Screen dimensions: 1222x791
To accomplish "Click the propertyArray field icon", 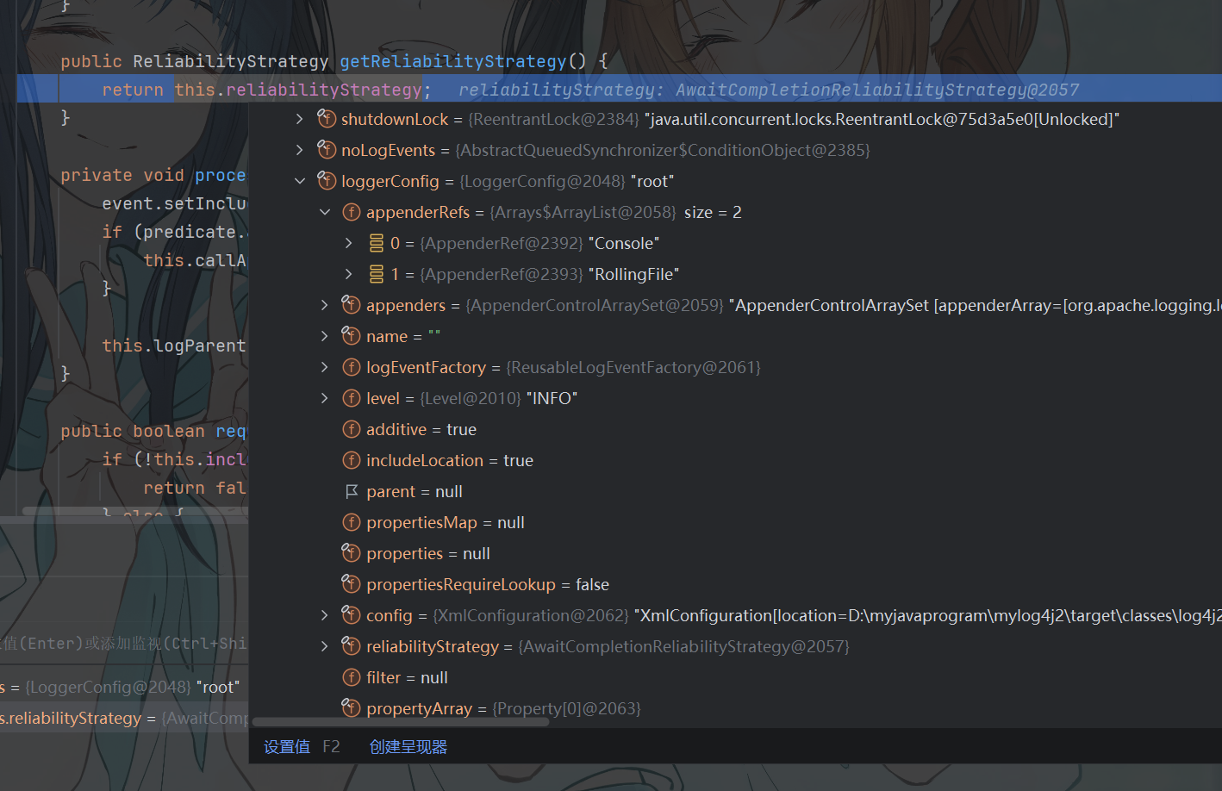I will point(351,707).
